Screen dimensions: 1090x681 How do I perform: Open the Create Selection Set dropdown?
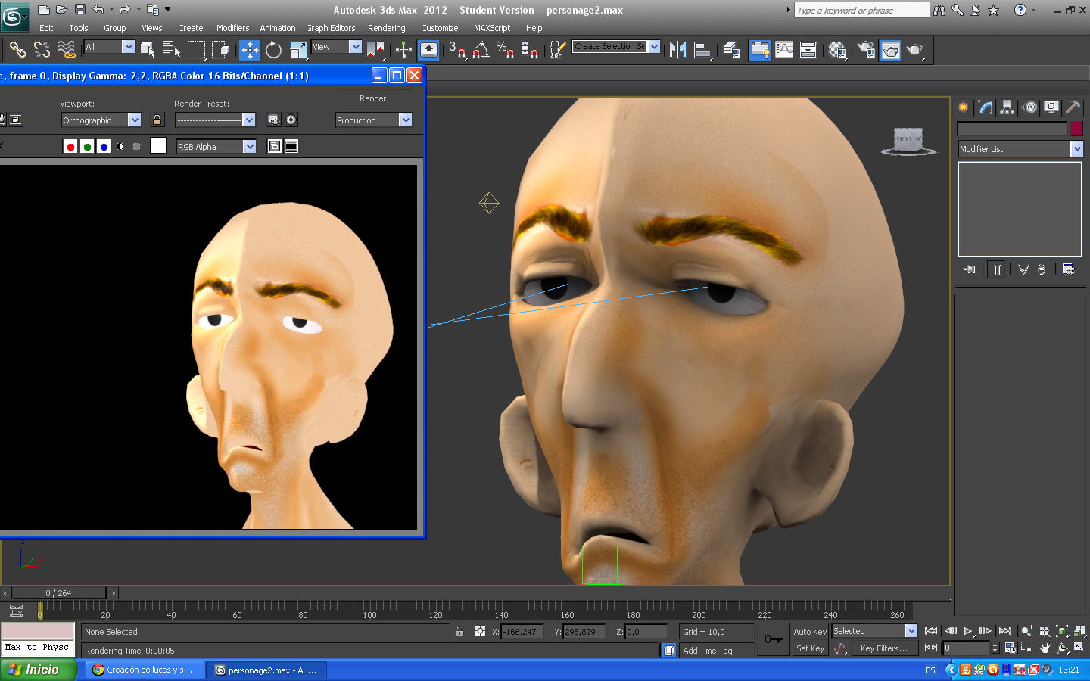616,47
